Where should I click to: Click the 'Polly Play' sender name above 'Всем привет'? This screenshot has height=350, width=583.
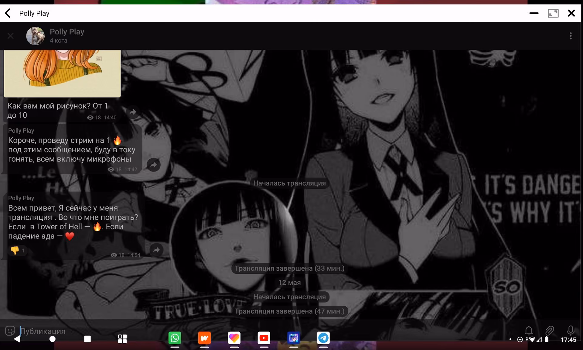(x=21, y=198)
